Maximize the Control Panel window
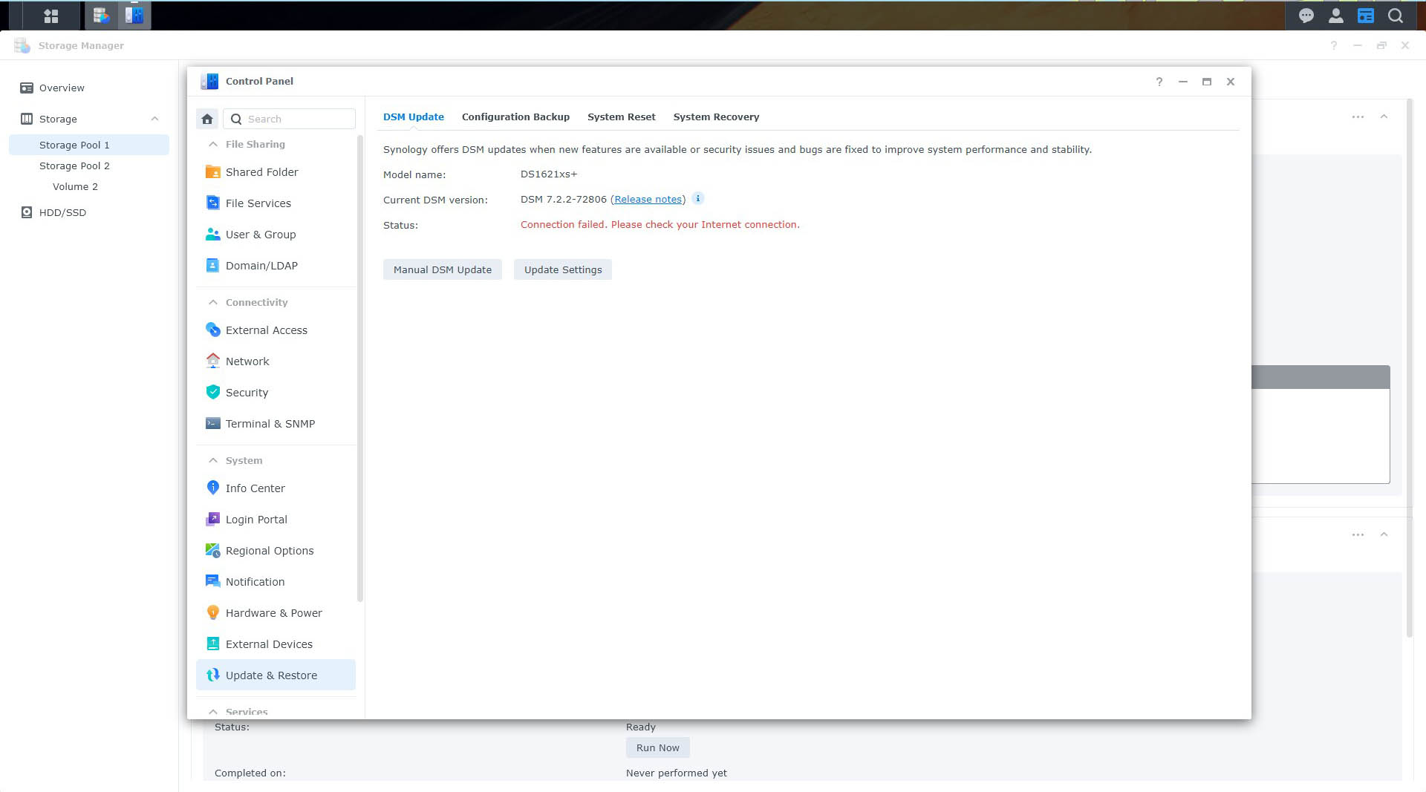1426x792 pixels. [1207, 82]
